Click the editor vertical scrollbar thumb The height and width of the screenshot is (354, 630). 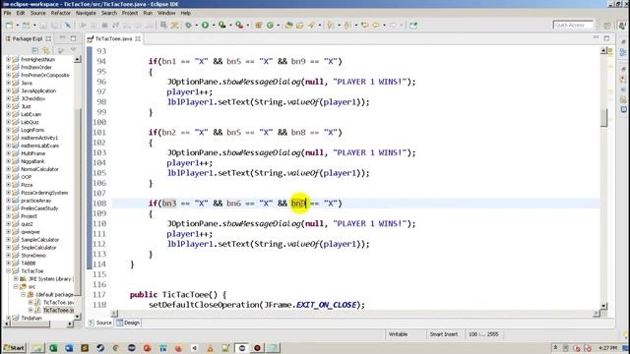(x=603, y=118)
